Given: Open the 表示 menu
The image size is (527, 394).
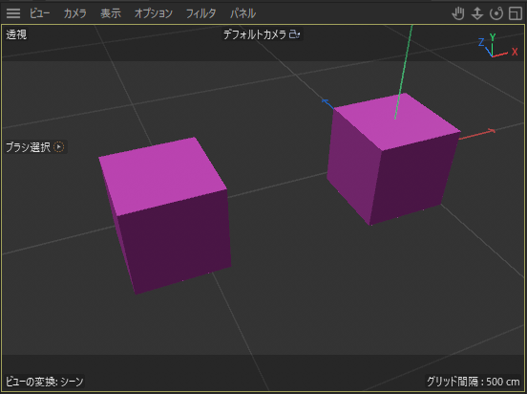Looking at the screenshot, I should pos(111,13).
